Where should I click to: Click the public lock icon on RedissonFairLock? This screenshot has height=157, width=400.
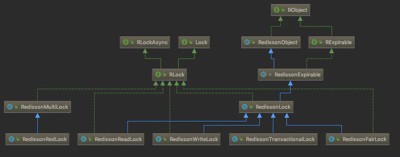338,139
